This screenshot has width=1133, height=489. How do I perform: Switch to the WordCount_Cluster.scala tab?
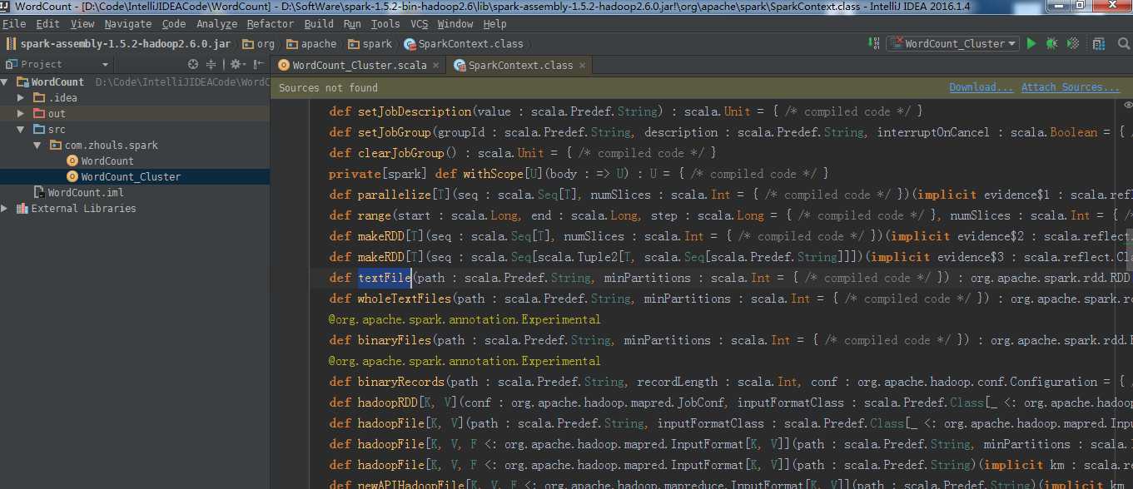click(x=358, y=65)
